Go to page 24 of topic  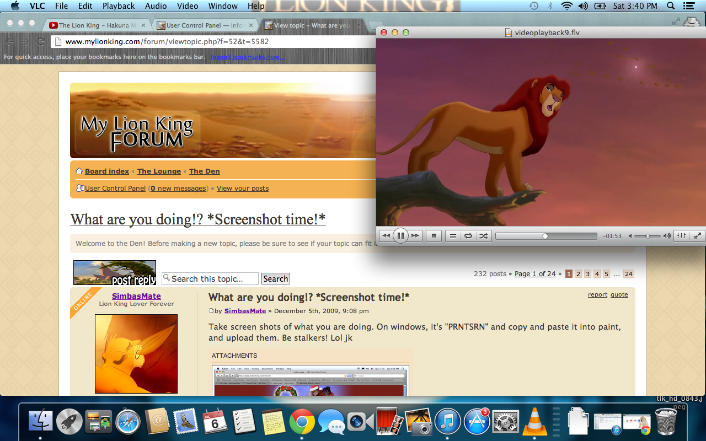coord(628,274)
